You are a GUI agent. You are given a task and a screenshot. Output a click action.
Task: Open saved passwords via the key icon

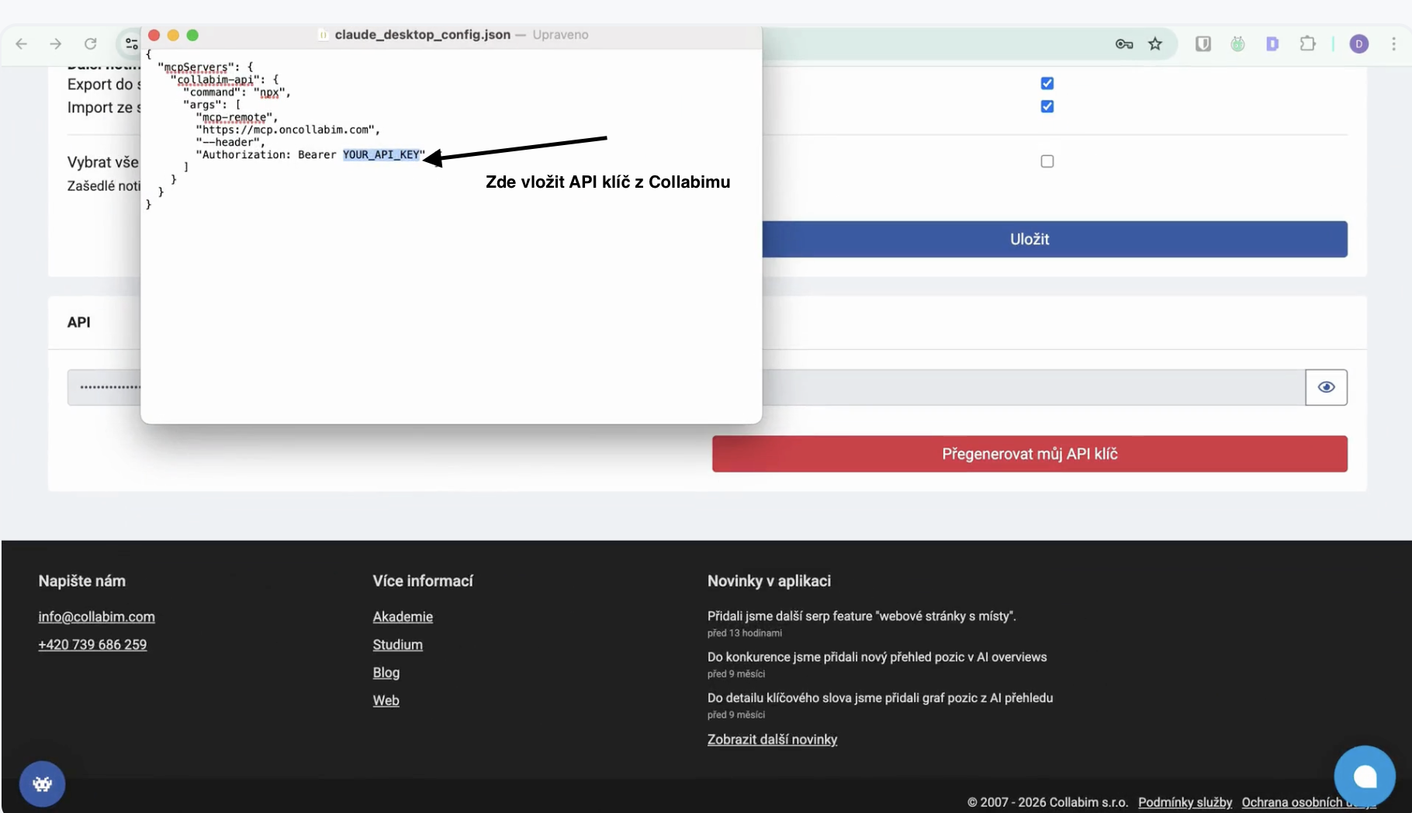pyautogui.click(x=1123, y=44)
